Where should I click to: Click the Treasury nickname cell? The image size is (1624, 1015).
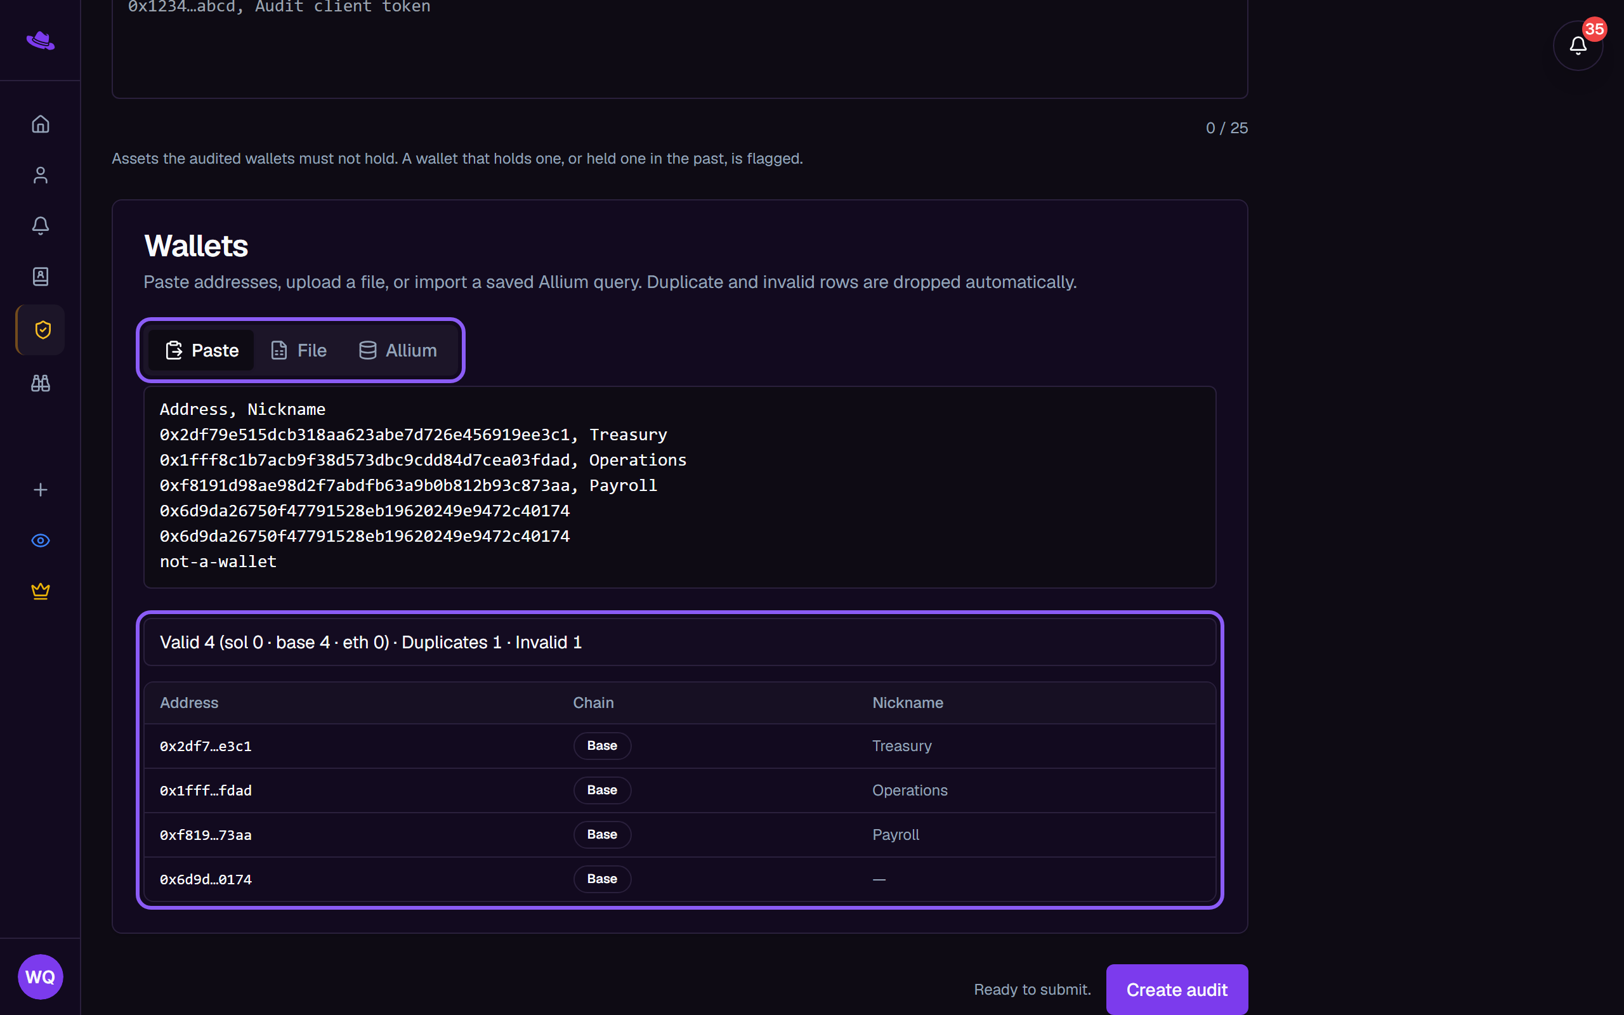click(x=902, y=746)
